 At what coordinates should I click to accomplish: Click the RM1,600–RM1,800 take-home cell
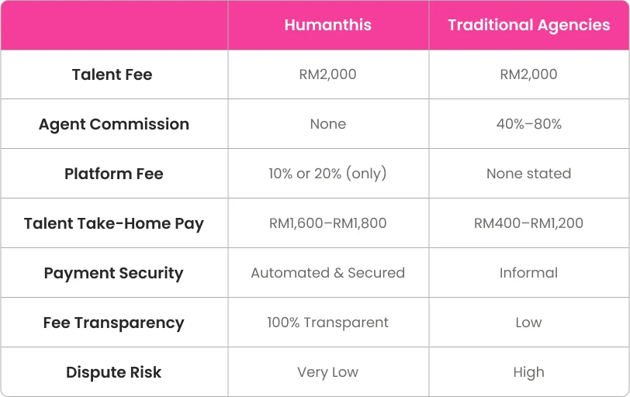(327, 223)
